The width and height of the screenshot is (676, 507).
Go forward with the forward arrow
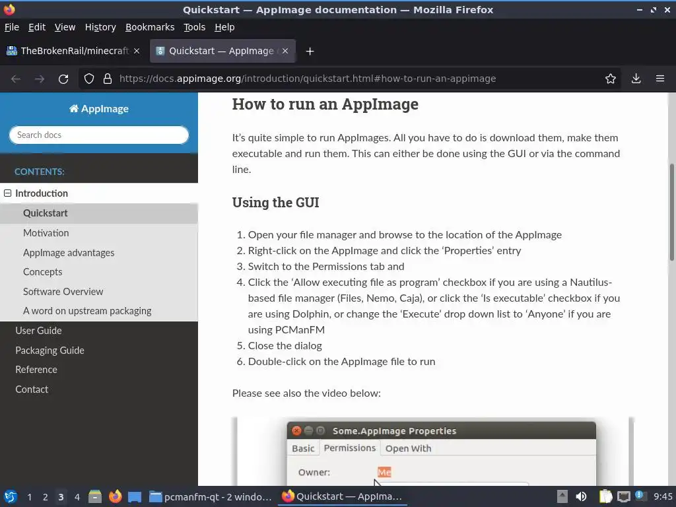40,79
